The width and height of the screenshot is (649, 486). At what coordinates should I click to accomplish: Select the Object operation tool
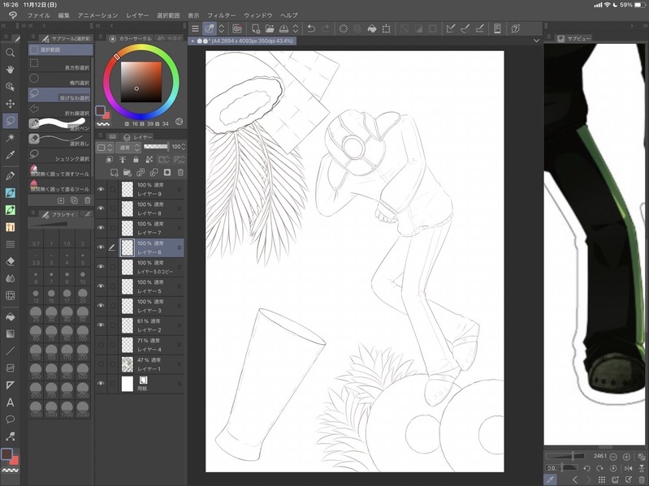point(11,87)
